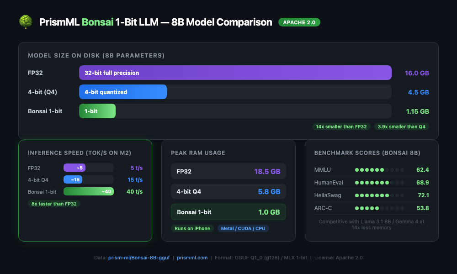Click the '16.0 GB' size value
The height and width of the screenshot is (274, 457).
click(x=417, y=73)
